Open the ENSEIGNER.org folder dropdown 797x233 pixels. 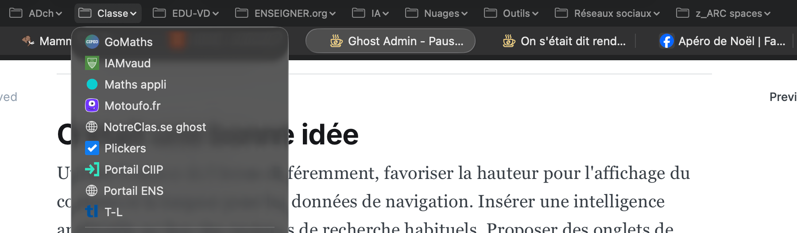(x=286, y=13)
